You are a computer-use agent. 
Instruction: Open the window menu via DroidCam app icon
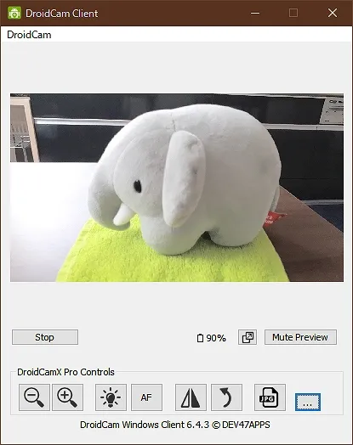point(14,13)
